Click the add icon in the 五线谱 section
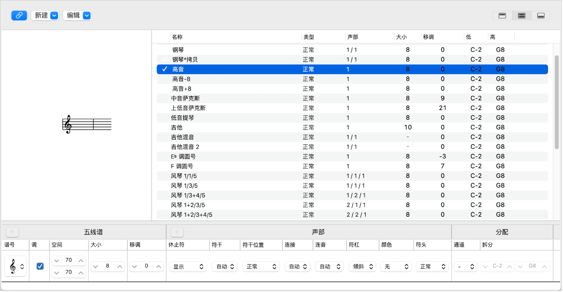Viewport: 563px width, 292px height. 12,232
